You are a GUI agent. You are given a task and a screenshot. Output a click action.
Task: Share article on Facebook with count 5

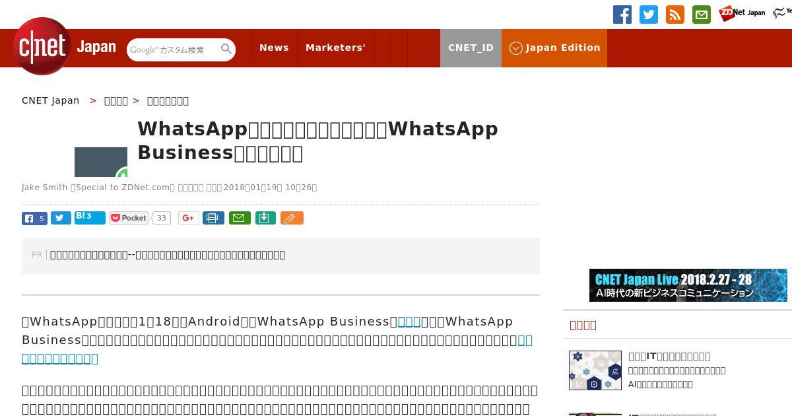34,218
